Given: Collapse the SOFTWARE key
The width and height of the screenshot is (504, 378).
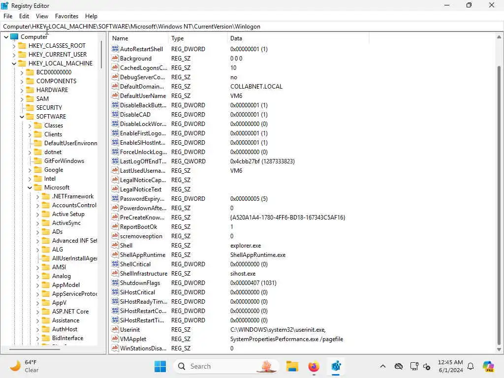Looking at the screenshot, I should point(22,117).
